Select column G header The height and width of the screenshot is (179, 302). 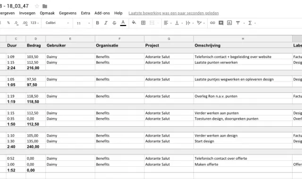(169, 39)
